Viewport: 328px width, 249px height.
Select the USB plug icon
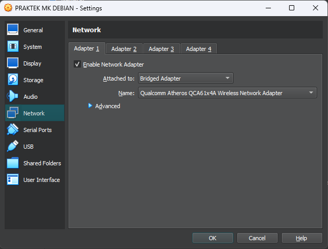point(13,146)
